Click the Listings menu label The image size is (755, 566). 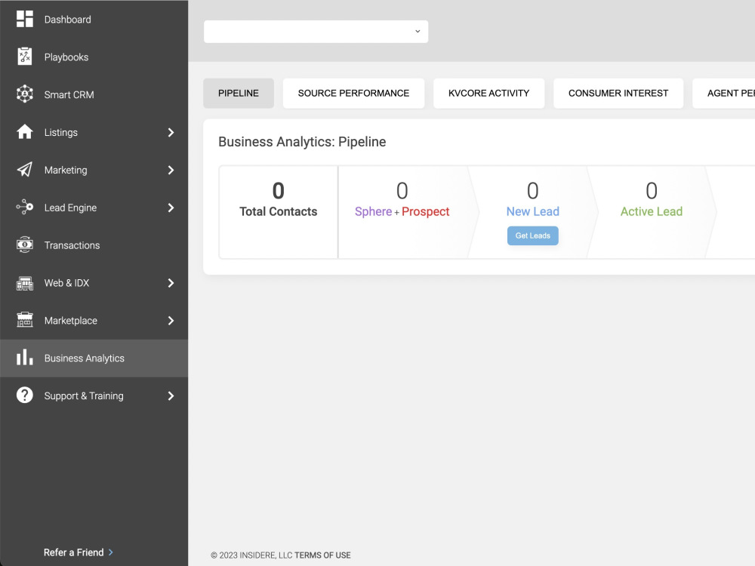(x=60, y=132)
